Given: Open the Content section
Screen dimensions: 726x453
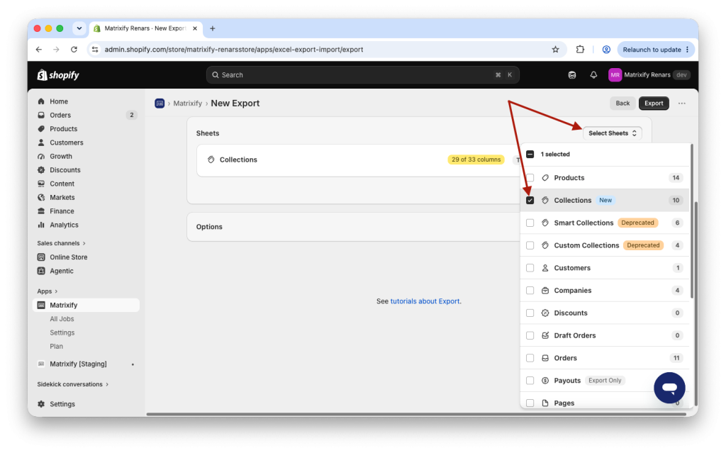Looking at the screenshot, I should point(62,184).
